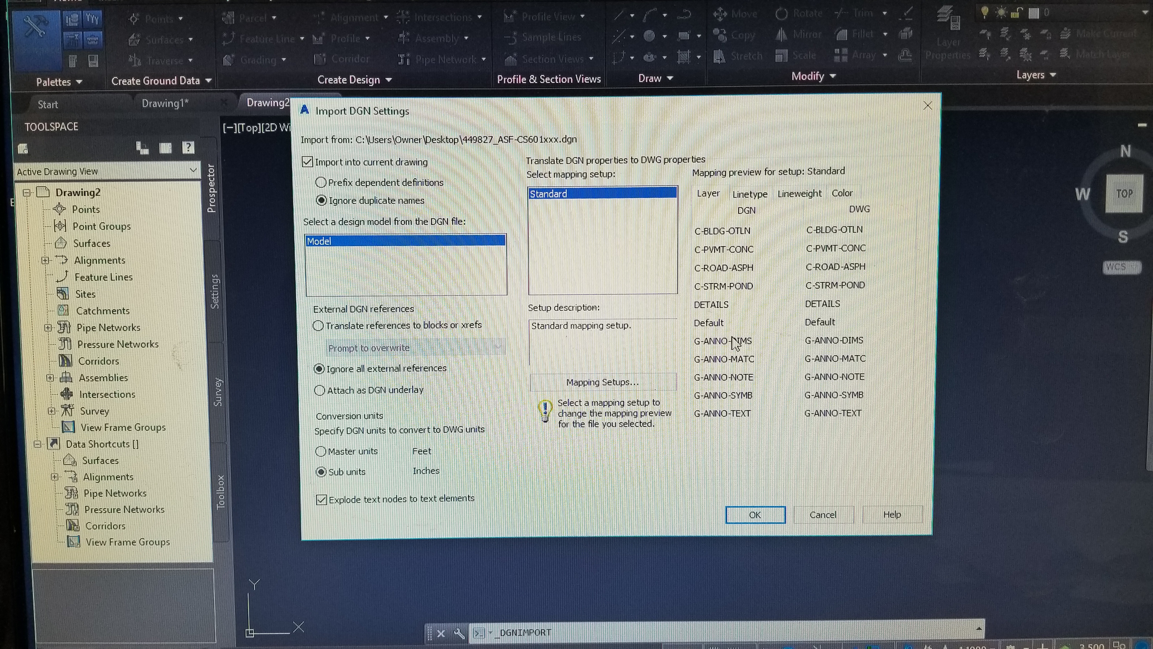Open the Mapping Setups button
1153x649 pixels.
(x=603, y=382)
